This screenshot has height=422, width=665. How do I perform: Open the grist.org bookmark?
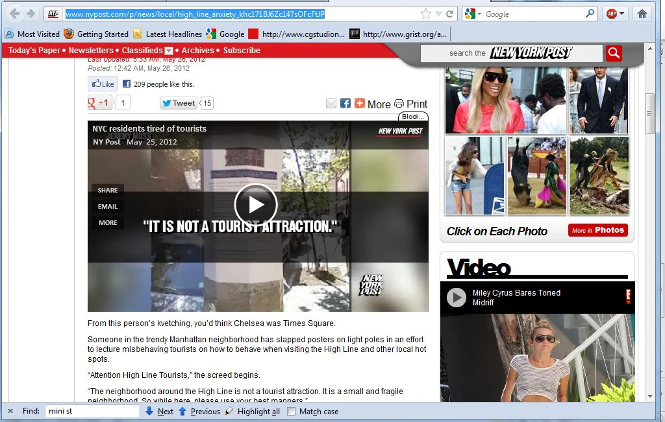tap(398, 34)
